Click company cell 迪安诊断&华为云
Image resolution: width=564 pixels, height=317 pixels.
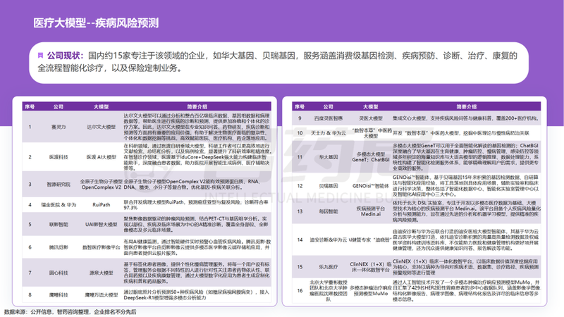click(328, 240)
